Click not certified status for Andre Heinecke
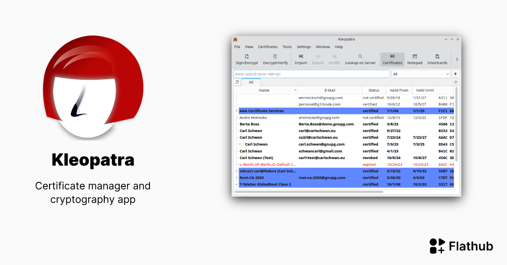 373,118
